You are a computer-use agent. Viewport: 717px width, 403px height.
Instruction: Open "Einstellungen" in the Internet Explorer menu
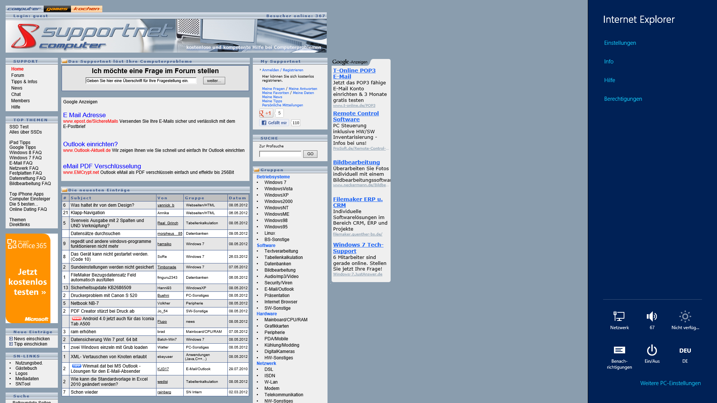(x=620, y=43)
